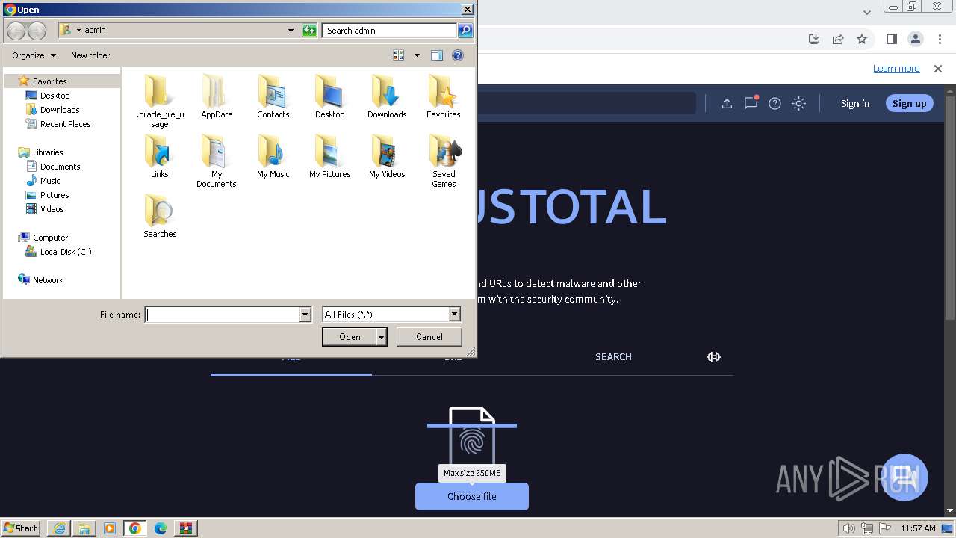Dismiss the Chrome info bar
This screenshot has height=538, width=956.
[x=938, y=69]
